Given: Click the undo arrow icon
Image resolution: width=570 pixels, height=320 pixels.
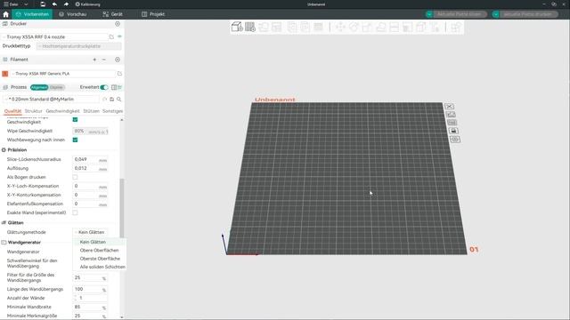Looking at the screenshot, I should [54, 4].
